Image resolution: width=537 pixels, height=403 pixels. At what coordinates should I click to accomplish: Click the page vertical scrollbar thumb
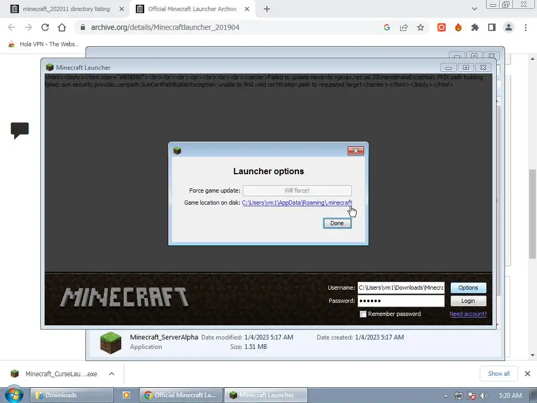coord(532,214)
